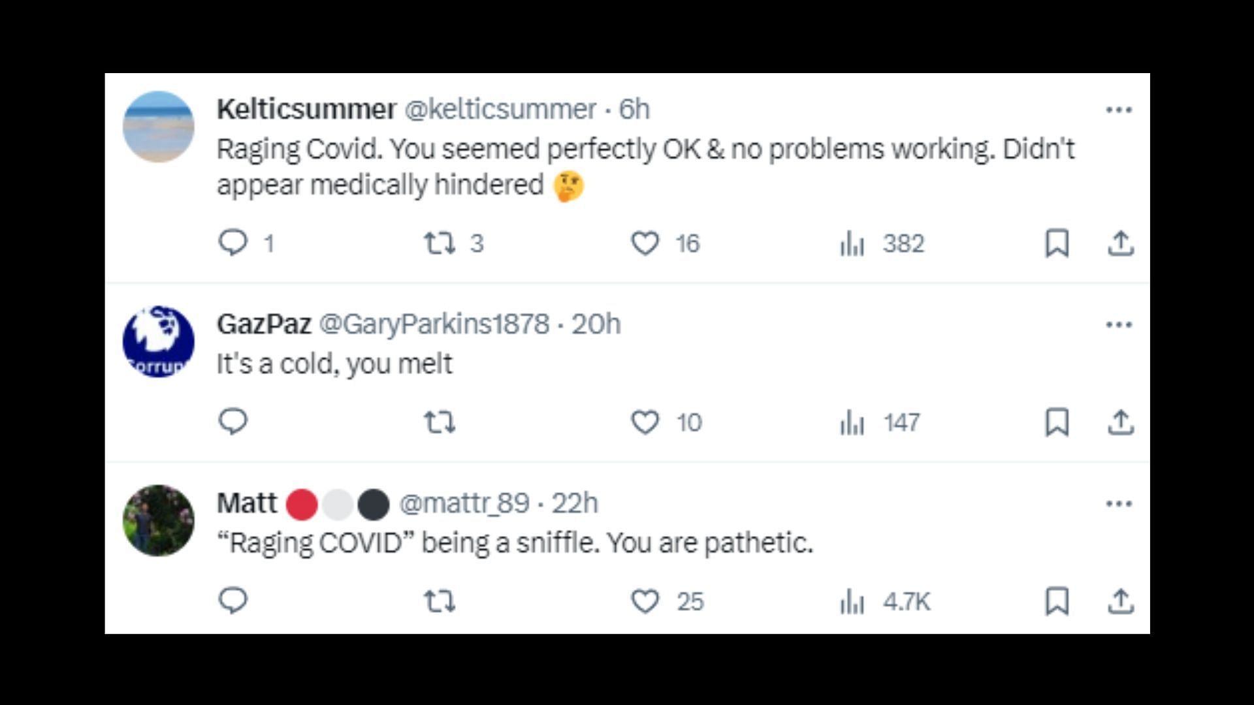Open more options on Matt's tweet
This screenshot has height=705, width=1254.
(1119, 503)
